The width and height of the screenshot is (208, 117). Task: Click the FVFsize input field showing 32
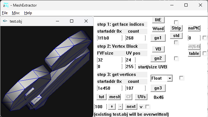(x=110, y=60)
